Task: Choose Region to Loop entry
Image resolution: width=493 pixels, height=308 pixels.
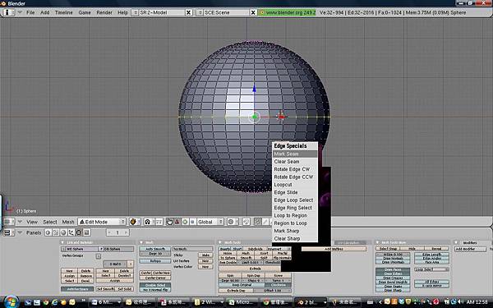Action: pyautogui.click(x=295, y=223)
